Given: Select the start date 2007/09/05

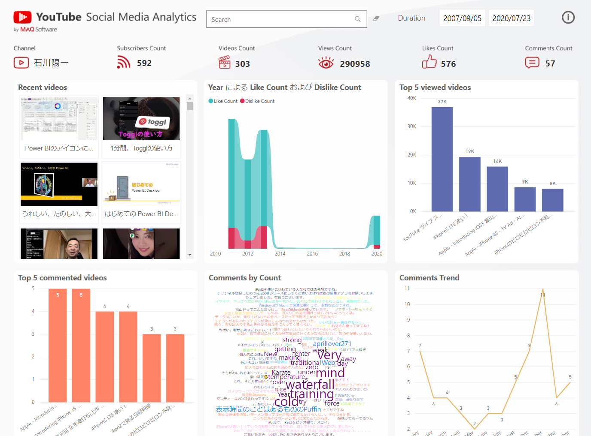Looking at the screenshot, I should click(x=462, y=18).
